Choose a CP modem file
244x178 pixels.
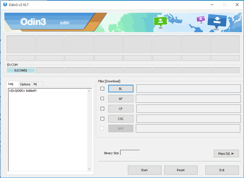(x=121, y=108)
